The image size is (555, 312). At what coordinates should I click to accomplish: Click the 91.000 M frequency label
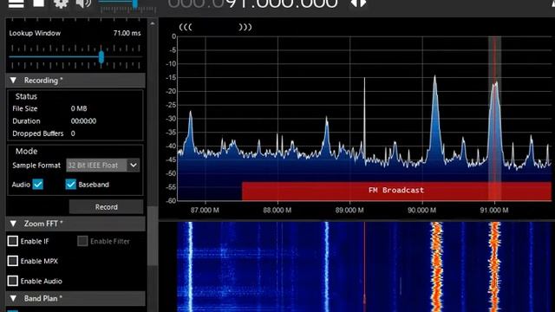coord(494,210)
